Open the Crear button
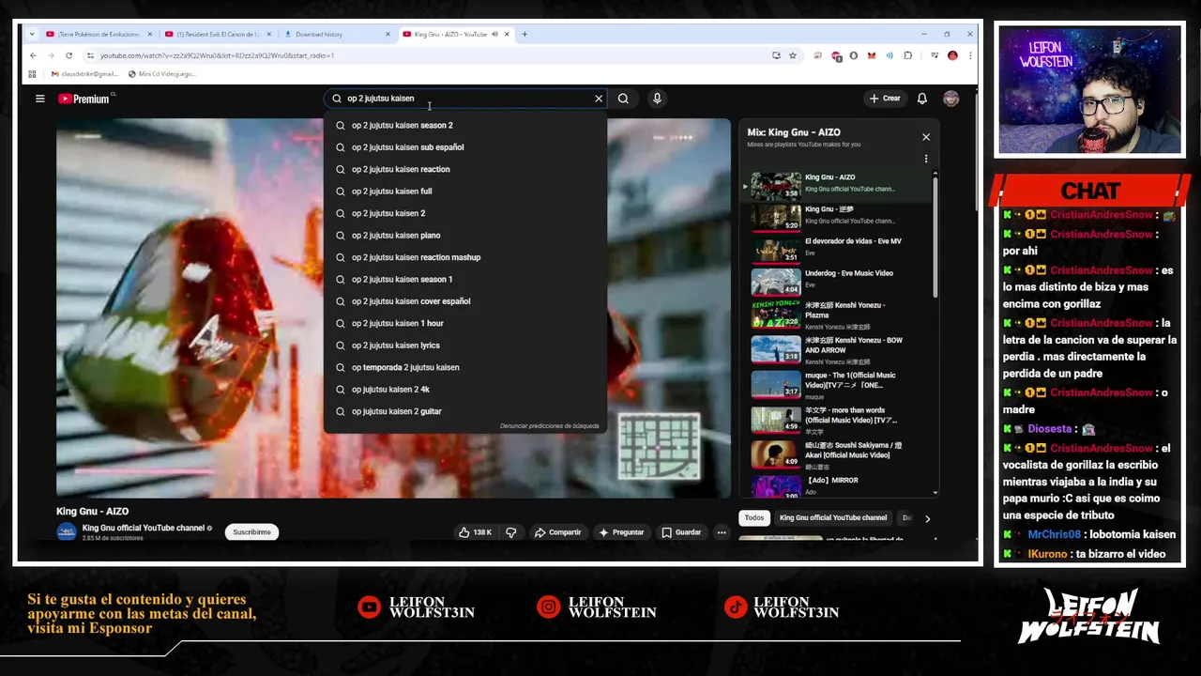This screenshot has width=1201, height=676. point(885,99)
